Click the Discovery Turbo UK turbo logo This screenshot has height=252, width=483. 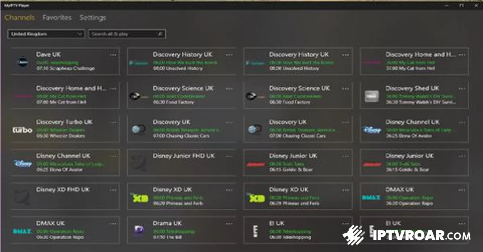point(22,130)
